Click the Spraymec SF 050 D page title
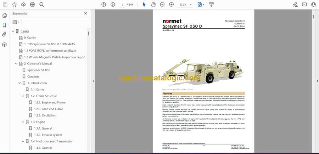Viewport: 319px width, 154px height. pos(182,26)
